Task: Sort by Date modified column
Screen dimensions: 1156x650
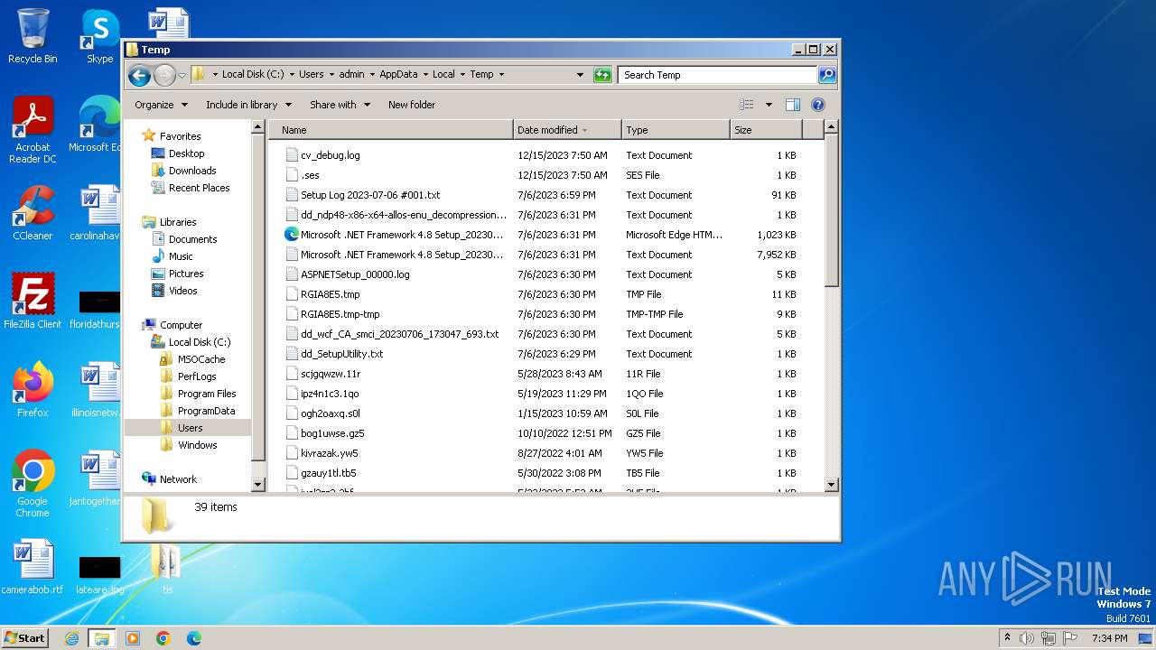Action: click(x=567, y=130)
